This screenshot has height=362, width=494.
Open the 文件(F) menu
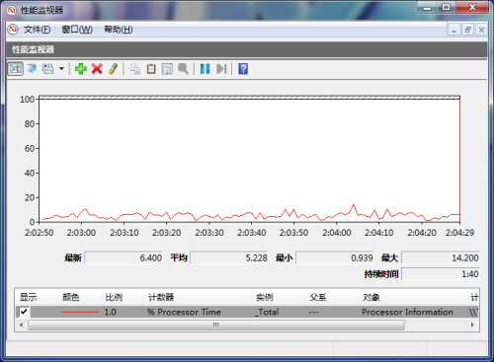click(x=37, y=30)
